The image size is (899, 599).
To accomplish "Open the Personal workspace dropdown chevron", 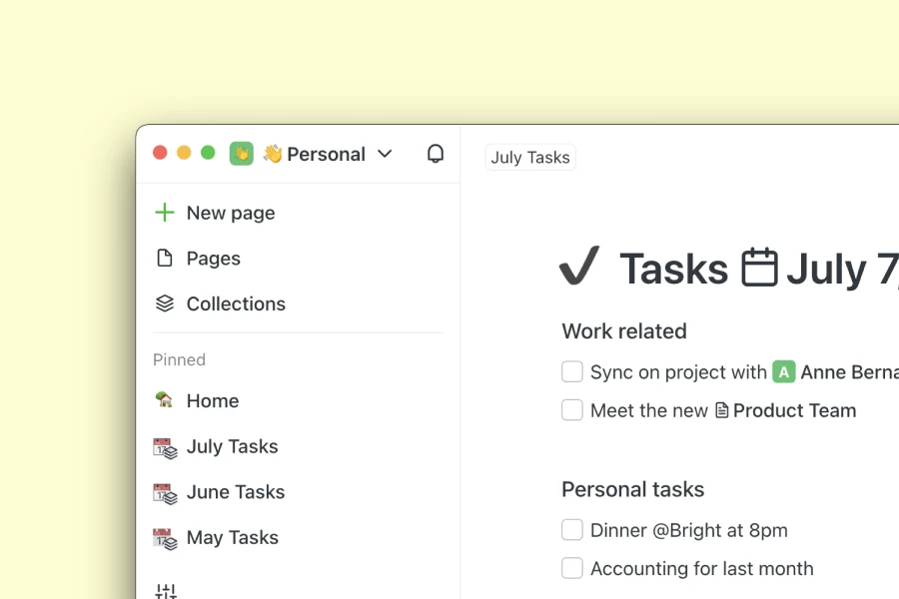I will coord(385,154).
